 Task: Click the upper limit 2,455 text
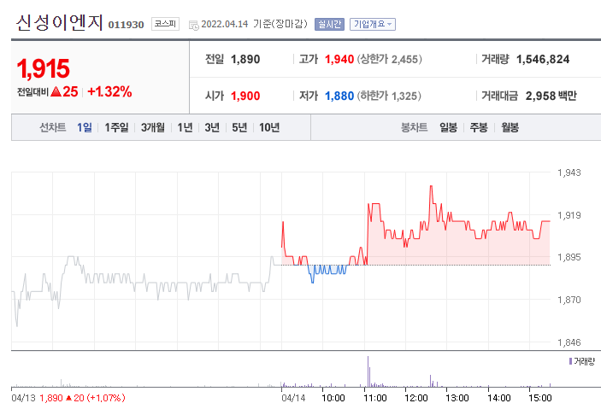tap(390, 60)
